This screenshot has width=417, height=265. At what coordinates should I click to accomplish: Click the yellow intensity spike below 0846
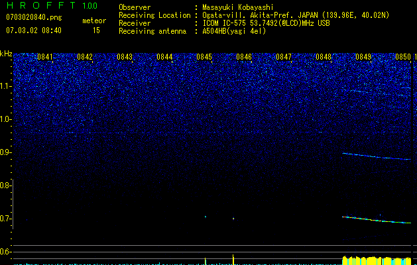233,260
